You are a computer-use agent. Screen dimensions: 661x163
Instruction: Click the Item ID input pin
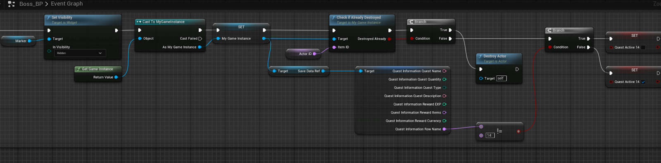[x=334, y=47]
